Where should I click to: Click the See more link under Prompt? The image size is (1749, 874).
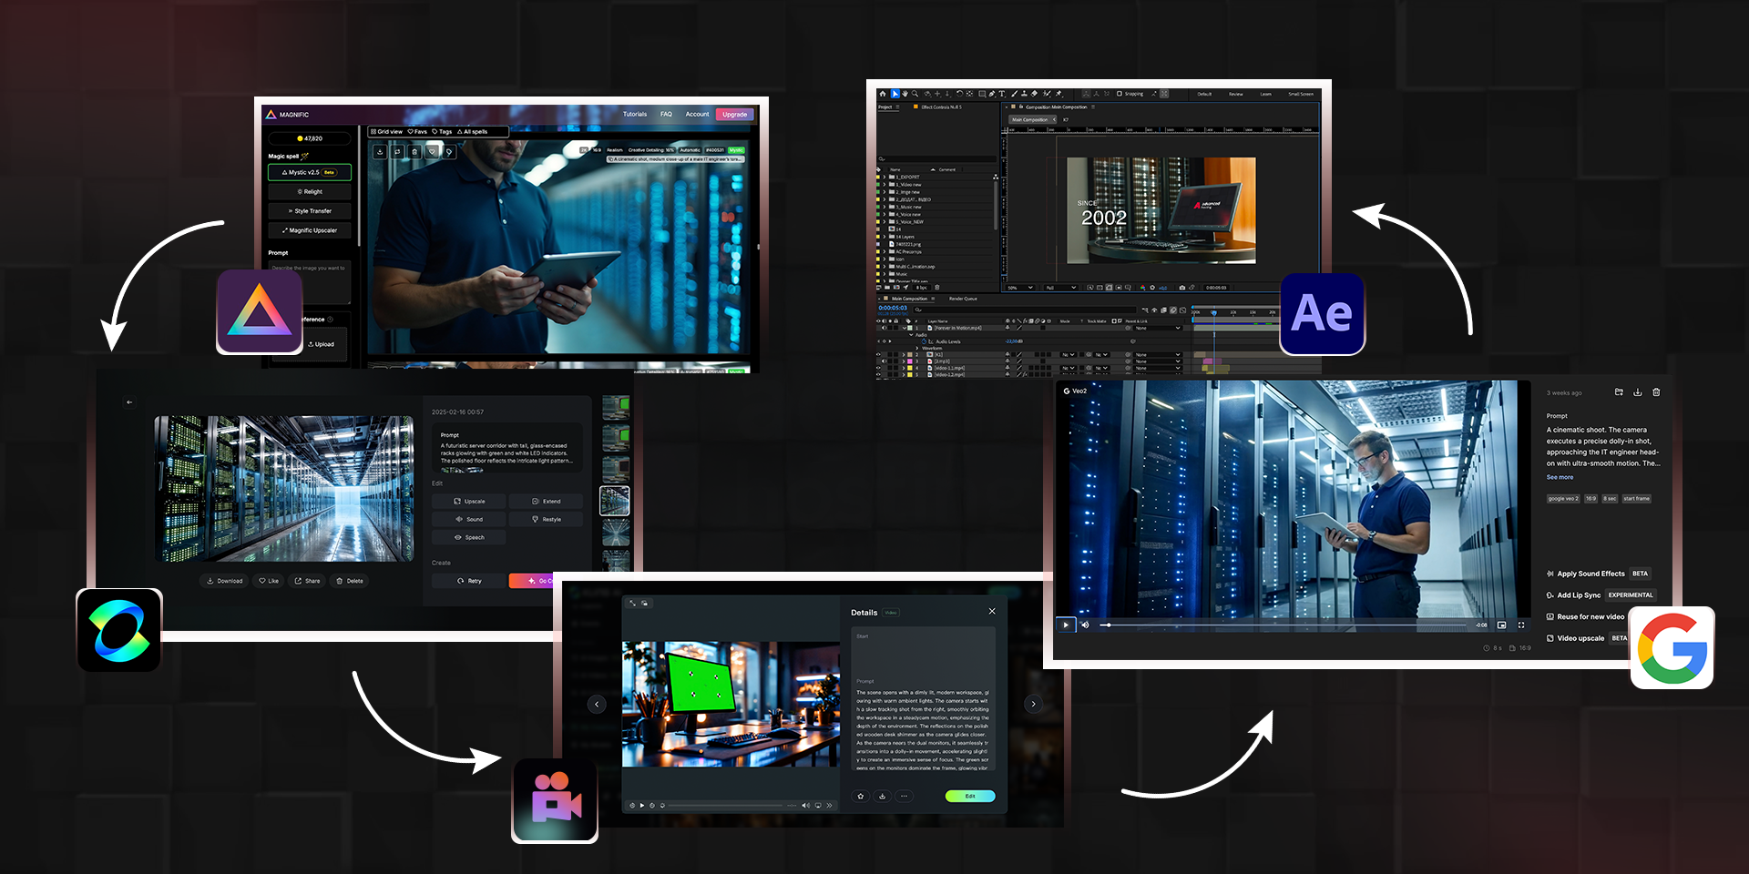1560,477
